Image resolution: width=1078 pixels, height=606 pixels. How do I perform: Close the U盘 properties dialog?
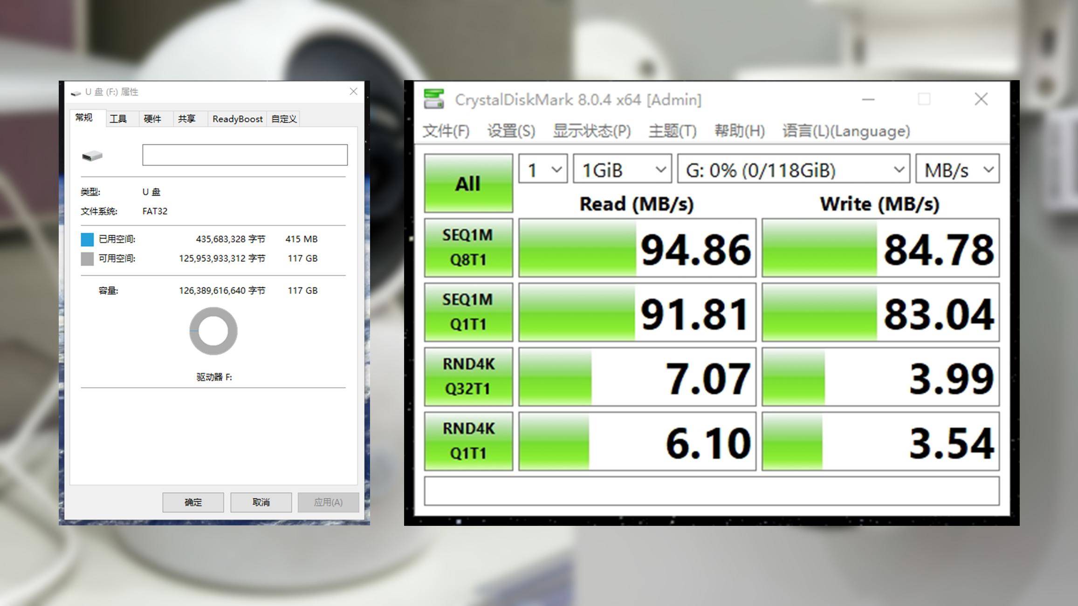[x=353, y=91]
